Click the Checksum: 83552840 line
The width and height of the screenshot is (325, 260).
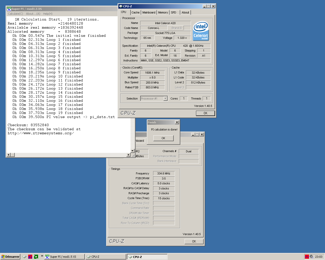pos(28,125)
